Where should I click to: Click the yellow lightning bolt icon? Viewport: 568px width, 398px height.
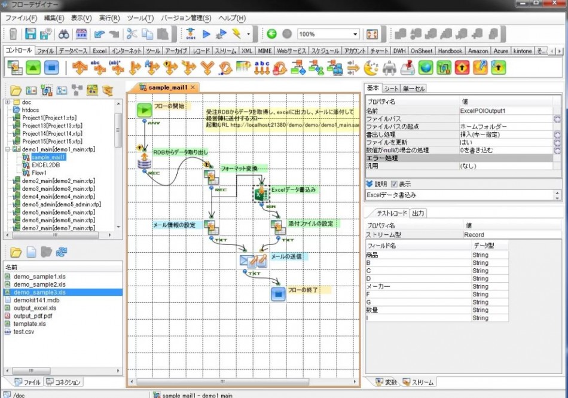click(237, 34)
